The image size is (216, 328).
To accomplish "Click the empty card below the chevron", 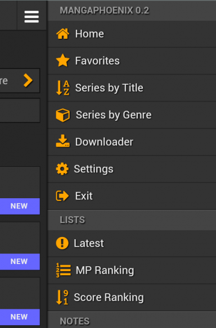I will point(20,111).
